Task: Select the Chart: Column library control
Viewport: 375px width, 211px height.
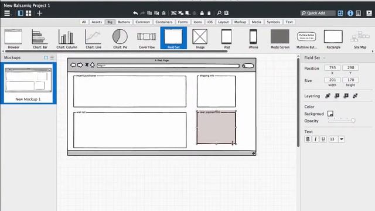Action: coord(67,39)
